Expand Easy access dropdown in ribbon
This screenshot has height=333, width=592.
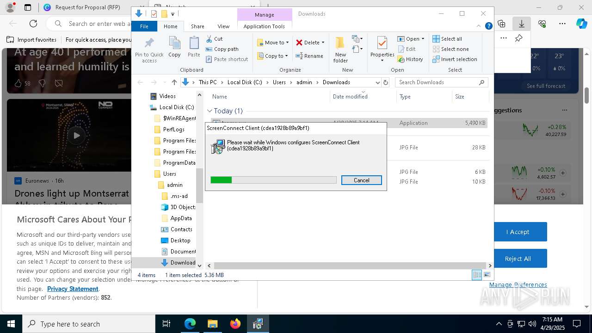pos(357,49)
